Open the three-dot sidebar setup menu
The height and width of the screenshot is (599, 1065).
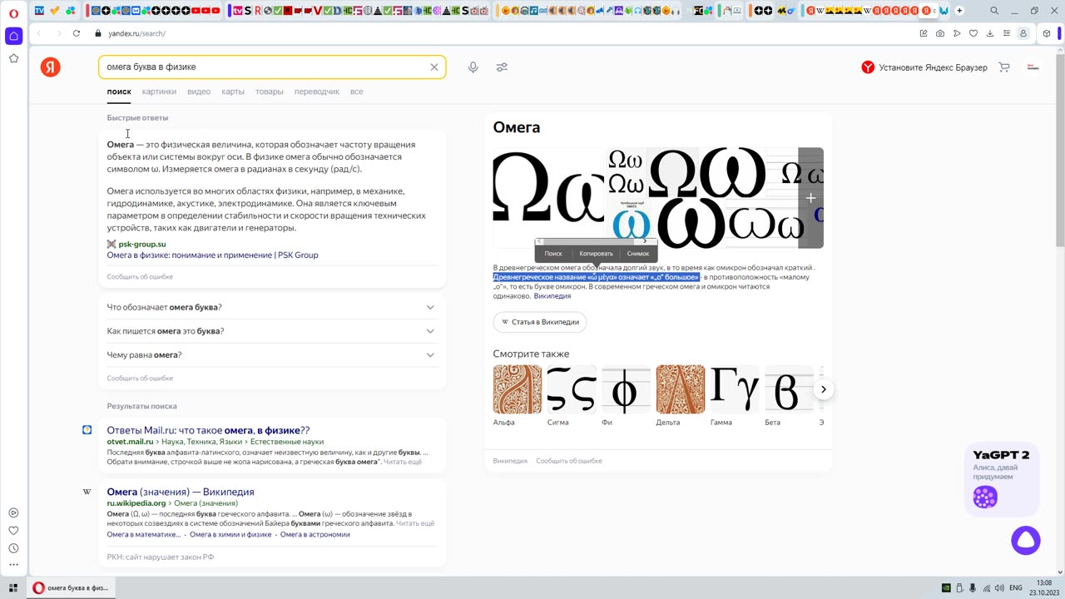13,566
